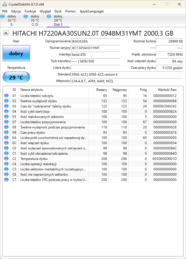Select the row Temperatura dysku

pos(91,158)
